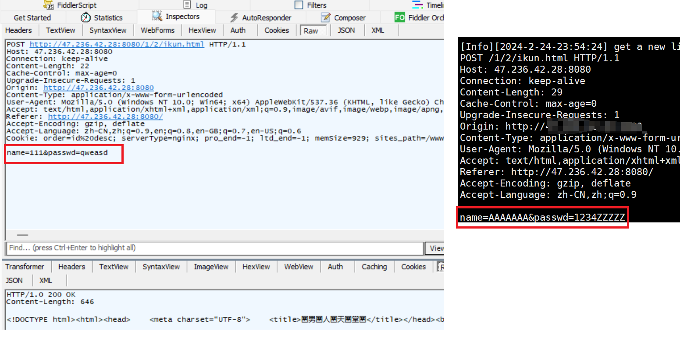Tick the Filters tab checkbox

pos(299,5)
